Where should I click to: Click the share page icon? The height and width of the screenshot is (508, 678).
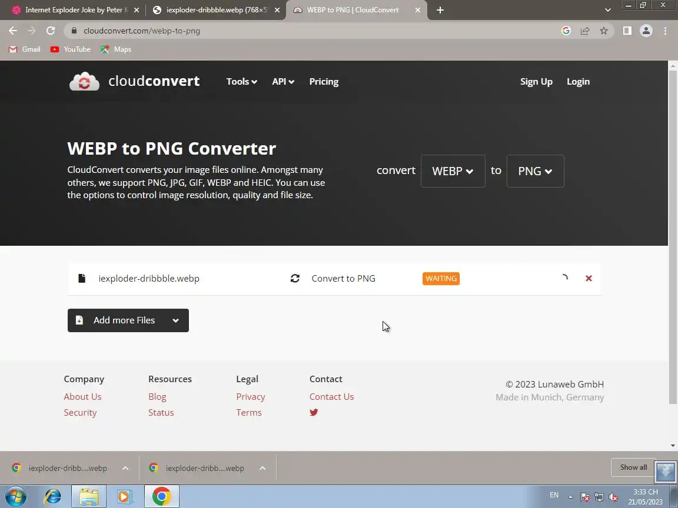[x=585, y=31]
